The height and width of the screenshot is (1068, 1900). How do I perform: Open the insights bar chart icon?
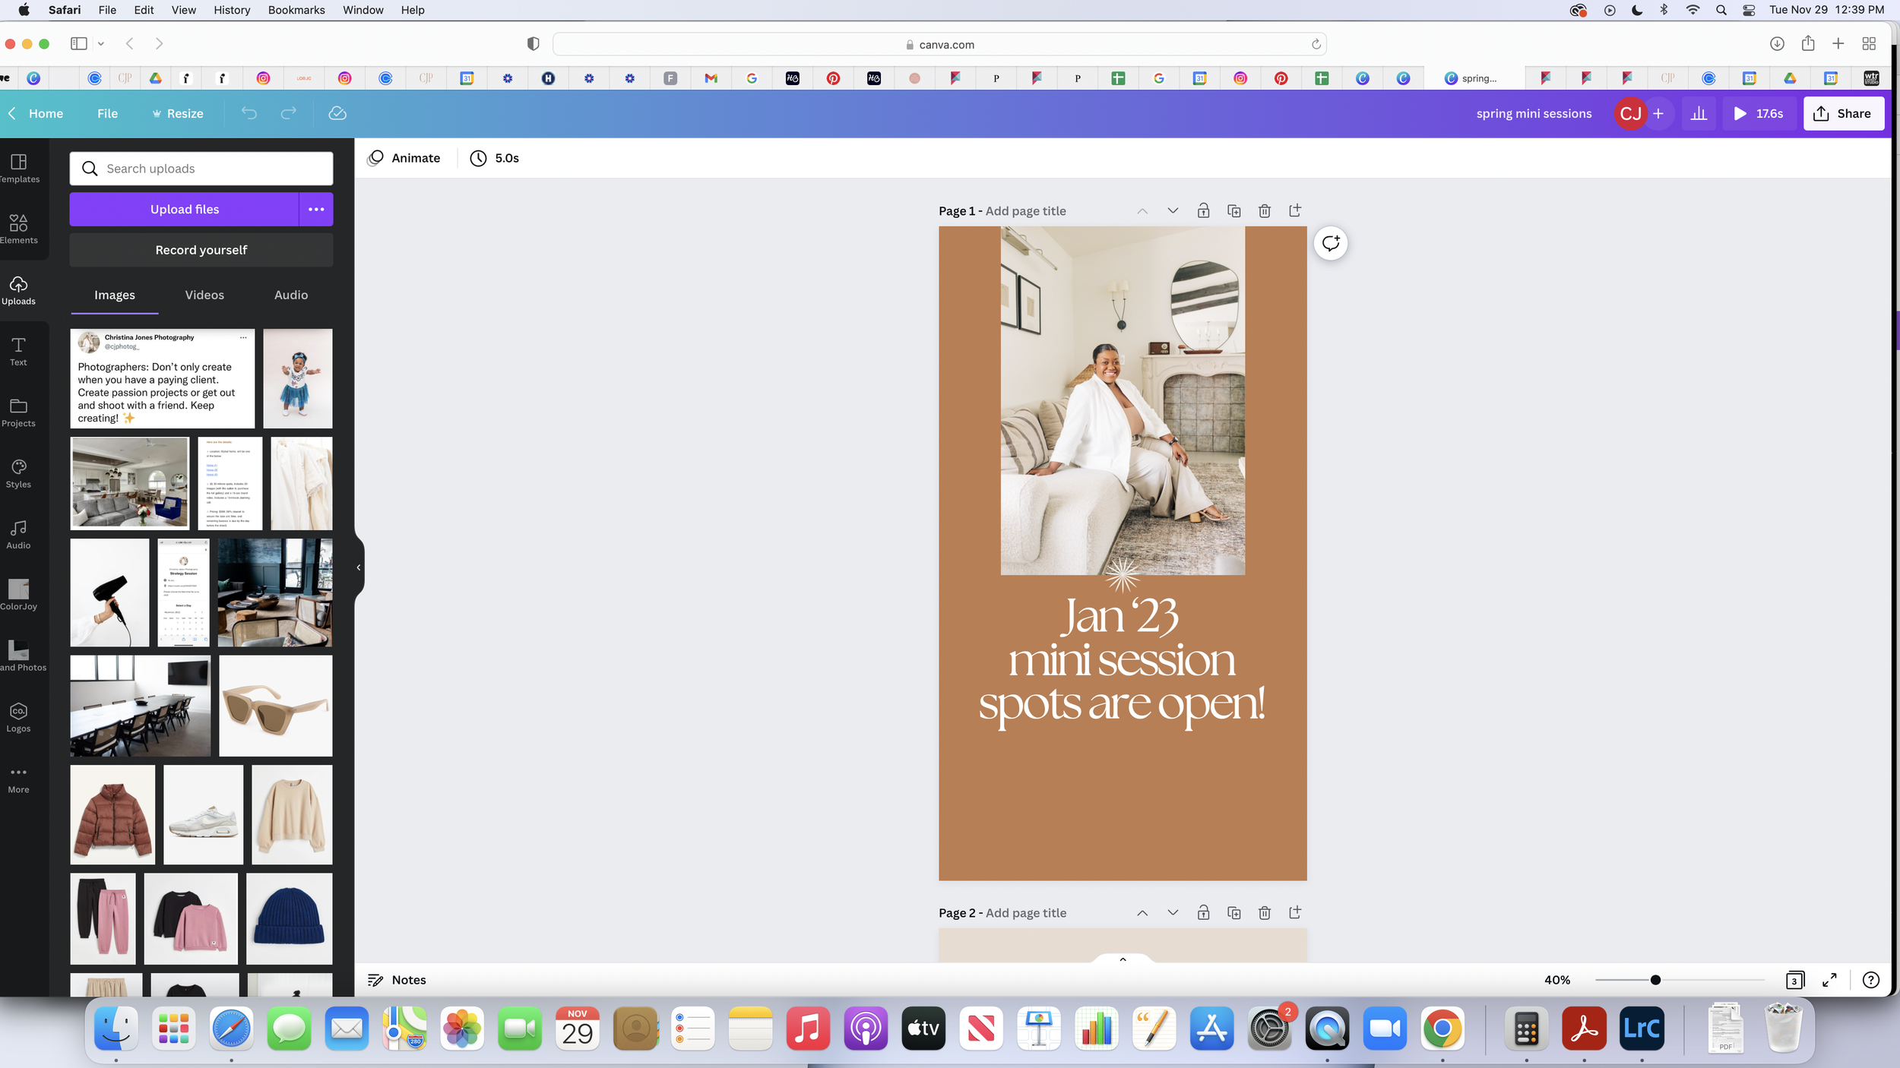pos(1699,114)
